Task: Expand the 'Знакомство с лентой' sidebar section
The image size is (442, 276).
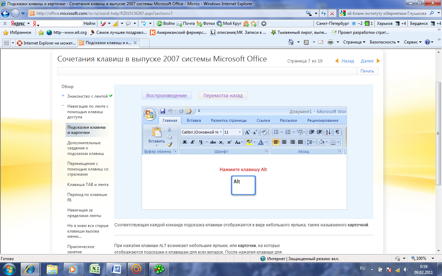Action: tap(63, 96)
